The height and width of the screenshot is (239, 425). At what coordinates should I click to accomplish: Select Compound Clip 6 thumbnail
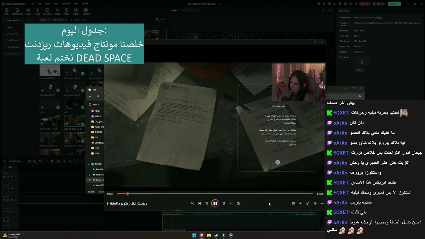50,87
